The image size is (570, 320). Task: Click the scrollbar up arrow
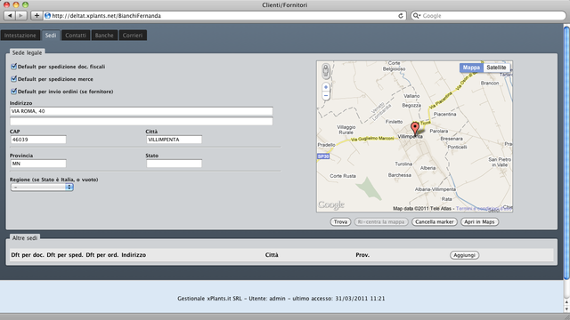click(566, 301)
